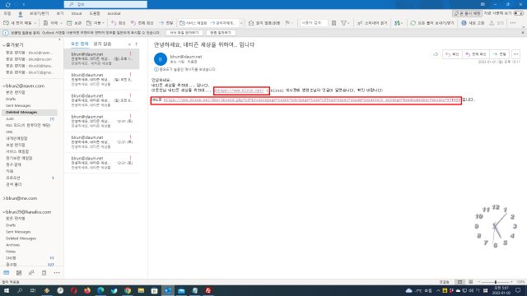This screenshot has width=527, height=296.
Task: Open the New Email dropdown arrow
Action: [35, 23]
